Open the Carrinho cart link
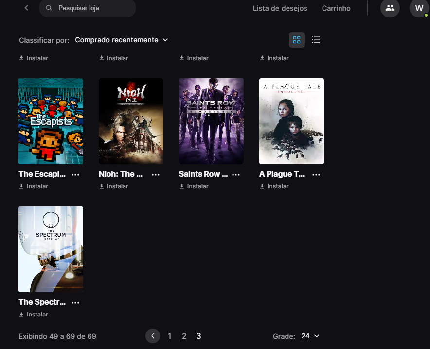This screenshot has height=349, width=430. (336, 8)
